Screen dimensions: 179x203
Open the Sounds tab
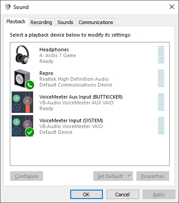click(65, 22)
